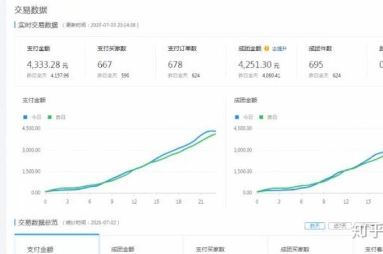Viewport: 383px width, 254px height.
Task: Click 4,500.00 axis label in 支付金额 chart
Action: click(31, 128)
